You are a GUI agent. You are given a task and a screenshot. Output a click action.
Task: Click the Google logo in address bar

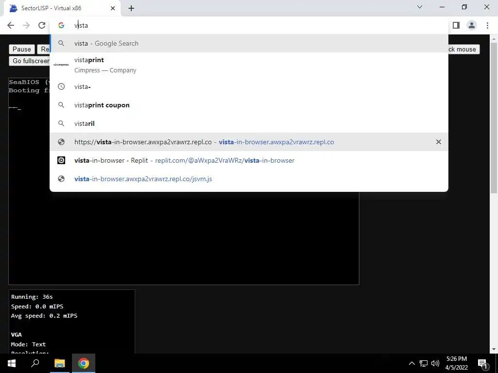pos(61,25)
